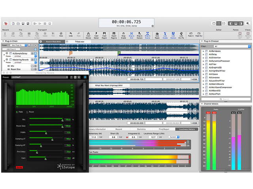Open the Record tab in bottom panel
Image resolution: width=253 pixels, height=189 pixels.
click(x=119, y=129)
